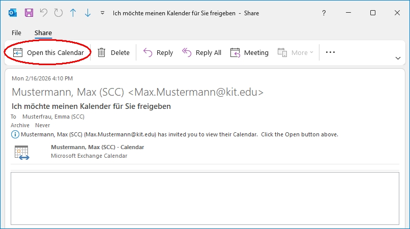410x229 pixels.
Task: Go to previous item with up arrow
Action: coord(73,13)
